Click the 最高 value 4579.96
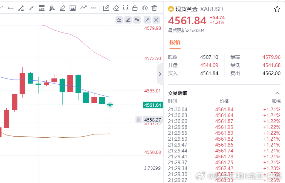The height and width of the screenshot is (183, 285). tap(271, 57)
